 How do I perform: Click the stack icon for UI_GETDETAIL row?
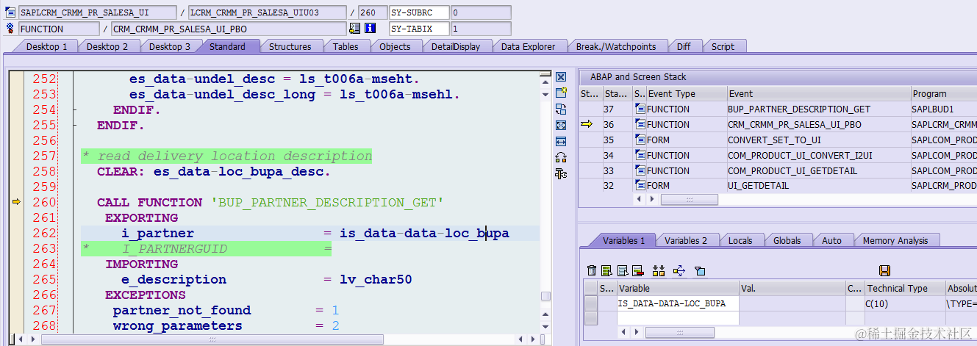point(640,186)
